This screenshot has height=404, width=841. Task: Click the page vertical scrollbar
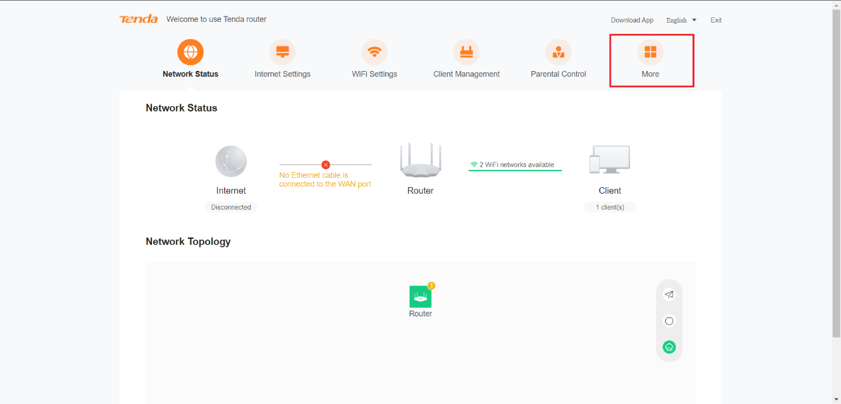coord(836,166)
